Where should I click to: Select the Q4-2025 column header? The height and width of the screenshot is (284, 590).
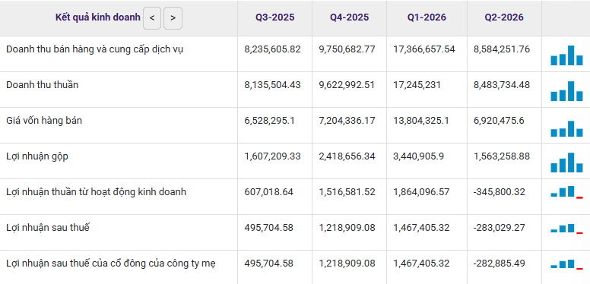pyautogui.click(x=350, y=17)
